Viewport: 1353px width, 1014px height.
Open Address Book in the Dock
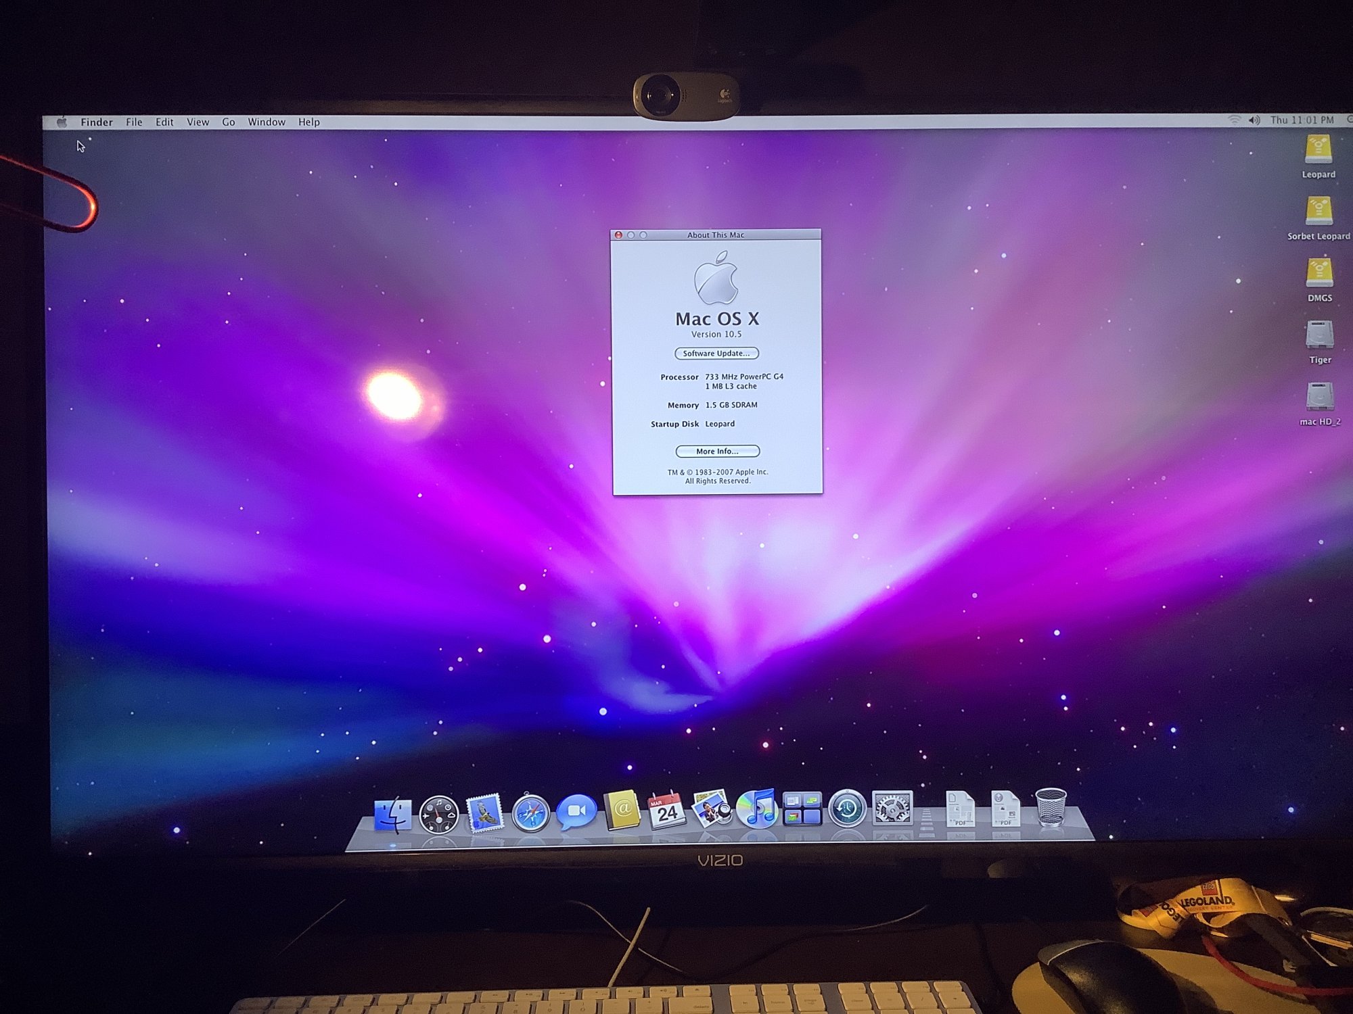tap(622, 810)
